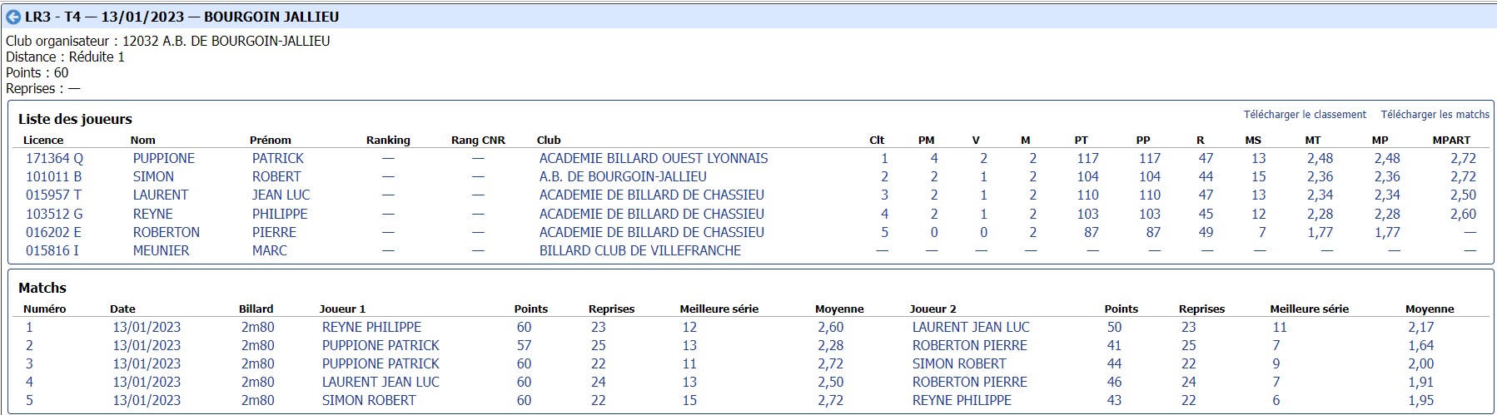This screenshot has width=1497, height=415.
Task: Select licence 171364 Q
Action: coord(54,158)
